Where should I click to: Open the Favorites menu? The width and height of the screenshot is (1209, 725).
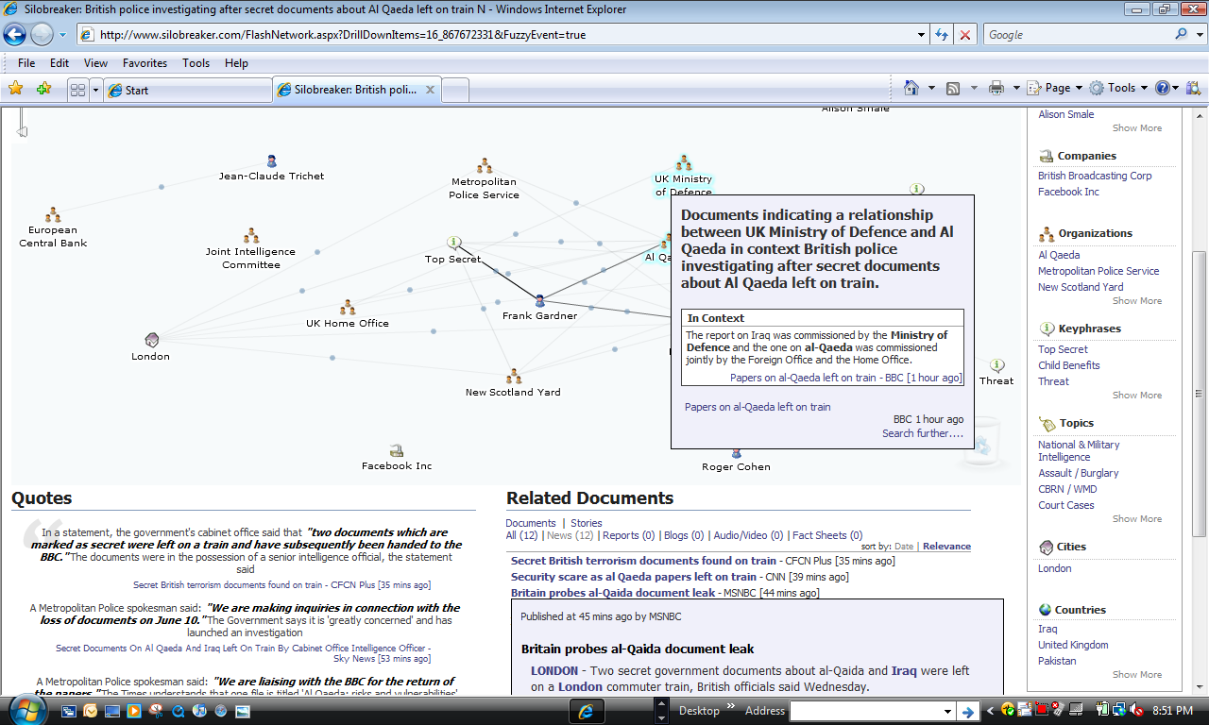145,63
